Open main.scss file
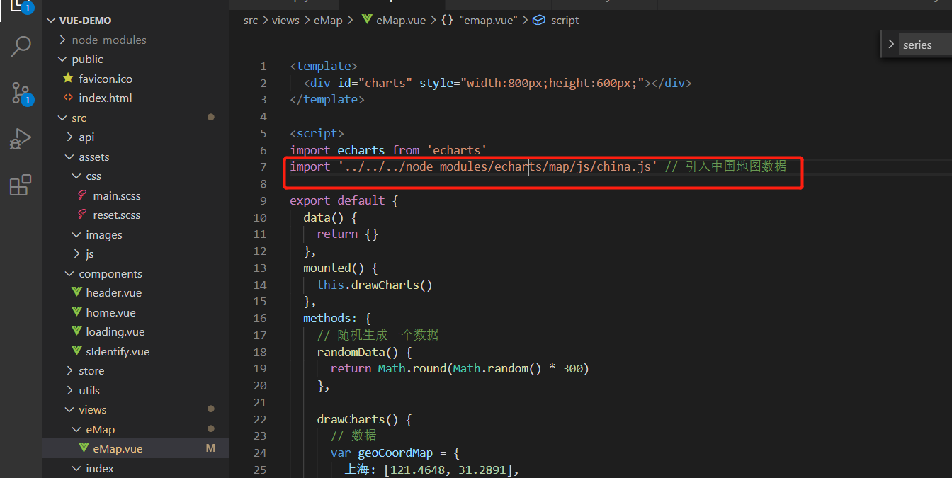952x478 pixels. (x=117, y=195)
